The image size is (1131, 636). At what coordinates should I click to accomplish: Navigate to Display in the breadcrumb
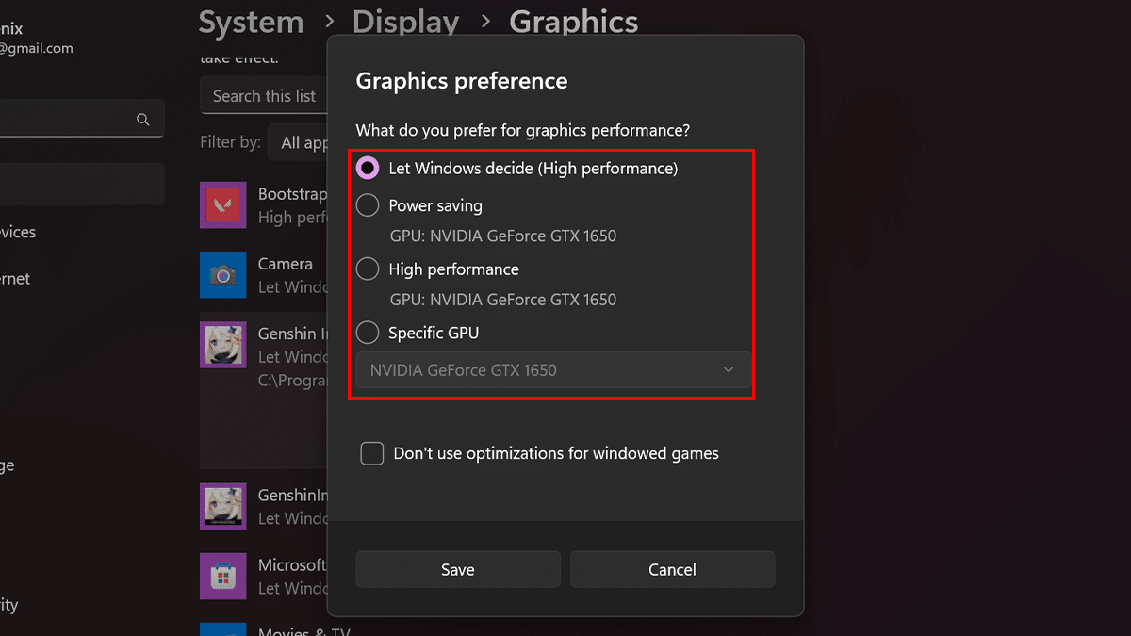point(405,23)
